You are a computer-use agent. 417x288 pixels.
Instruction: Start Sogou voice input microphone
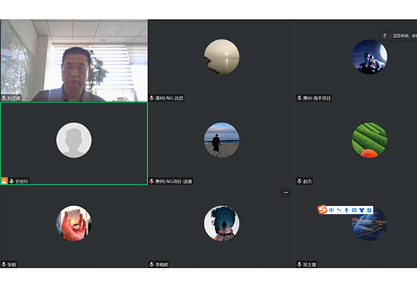(346, 210)
